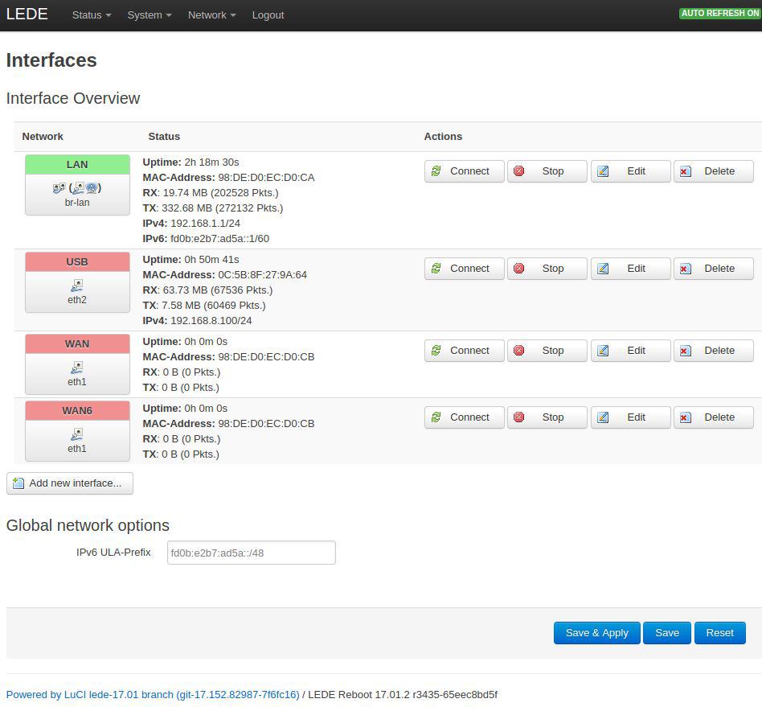Select LAN uptime 2h 18m 30s text
The image size is (762, 707).
[x=211, y=162]
